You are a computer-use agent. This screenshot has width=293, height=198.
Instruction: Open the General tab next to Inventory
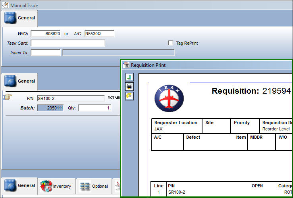20,186
